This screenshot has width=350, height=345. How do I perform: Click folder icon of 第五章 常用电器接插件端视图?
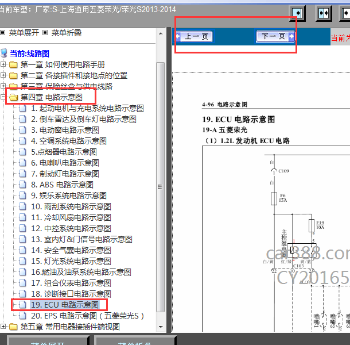pyautogui.click(x=13, y=327)
